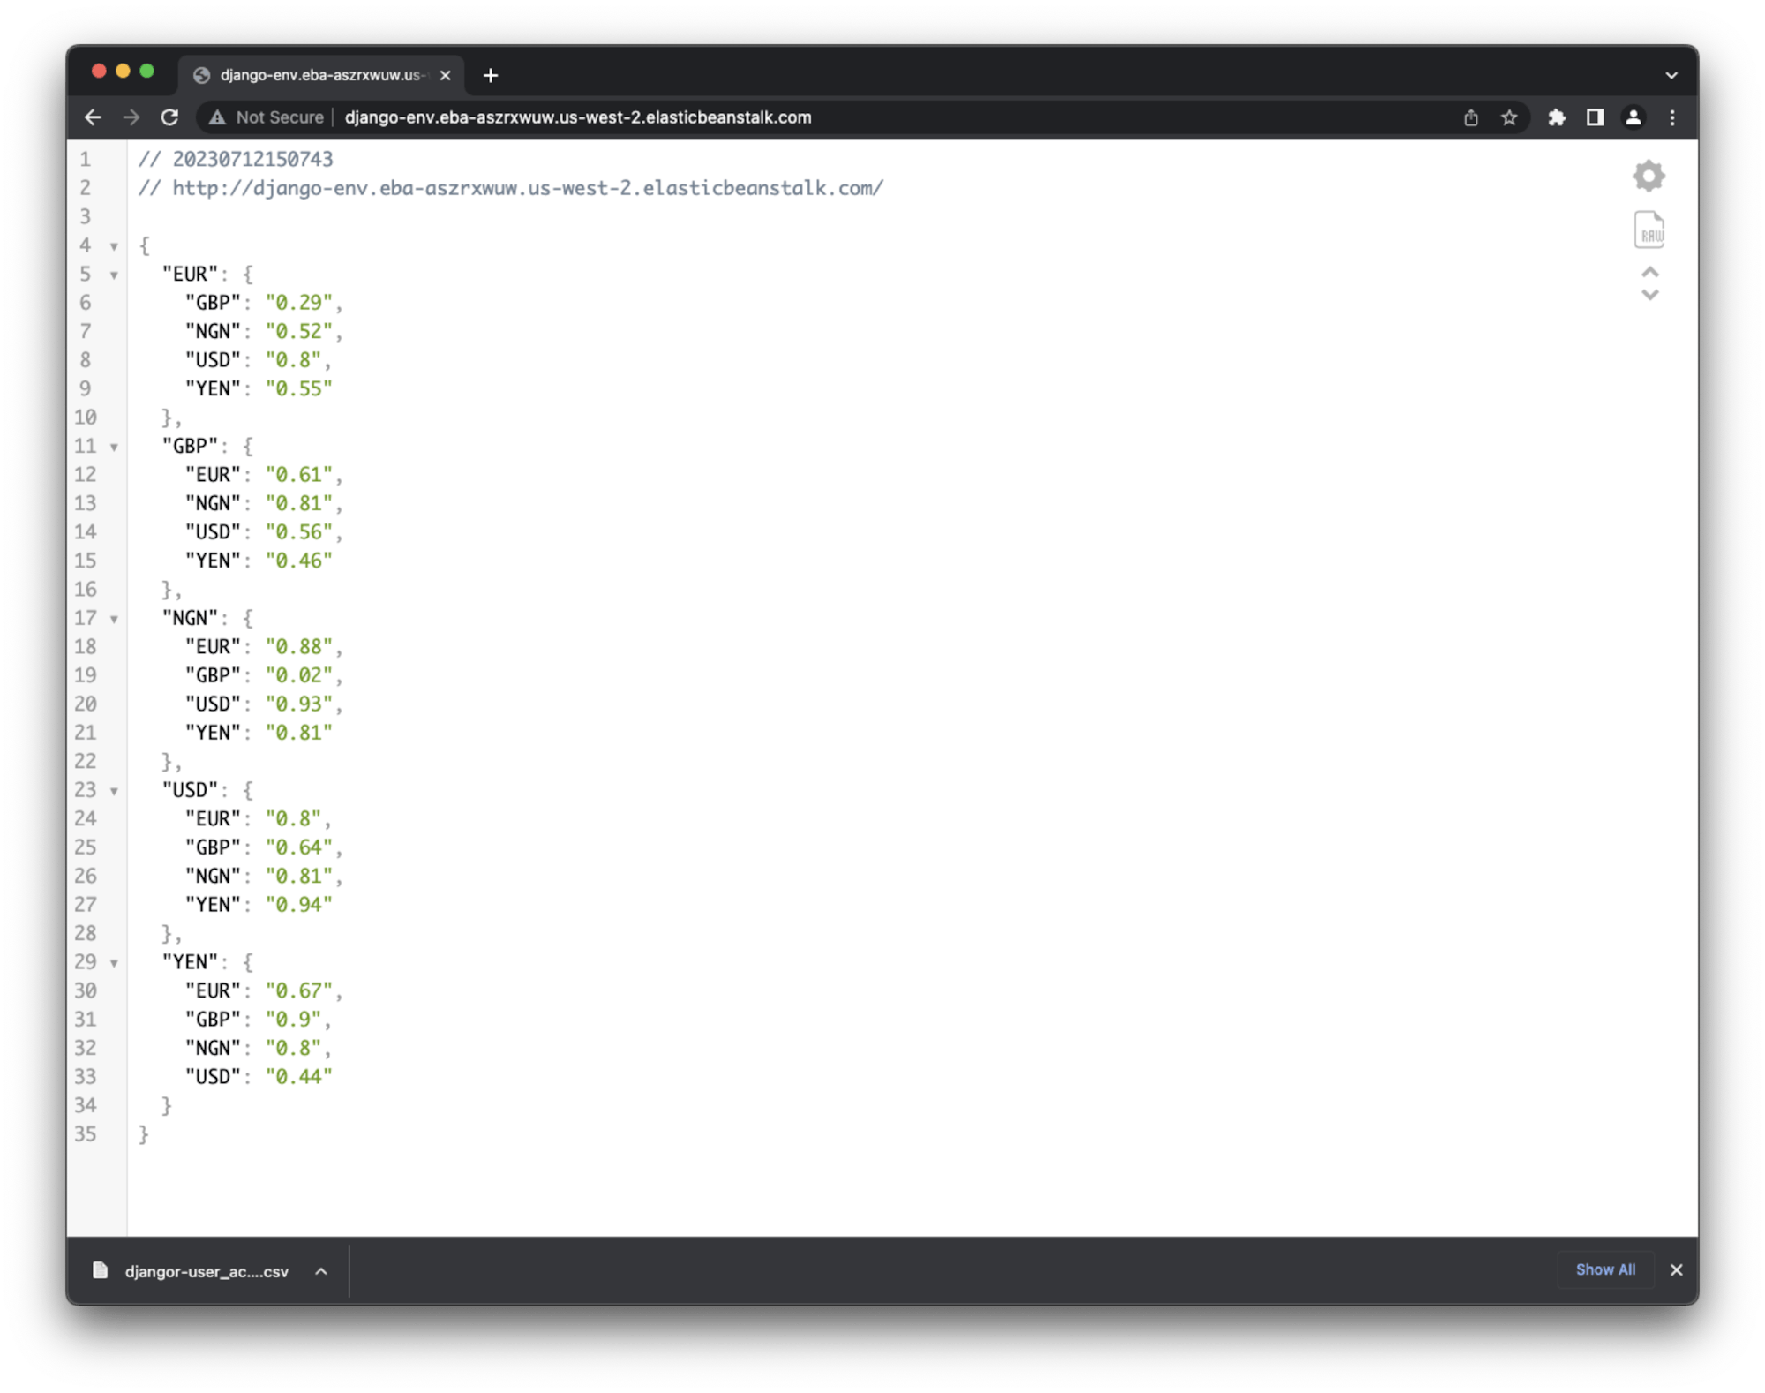Click the collapse all up chevron

[x=1649, y=272]
